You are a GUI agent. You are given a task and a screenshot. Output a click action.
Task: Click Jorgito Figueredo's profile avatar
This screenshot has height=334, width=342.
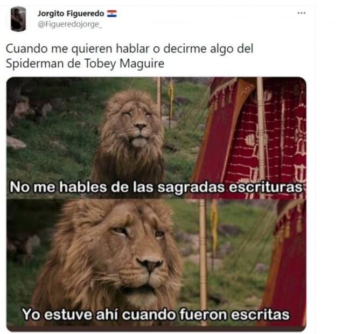[x=18, y=19]
